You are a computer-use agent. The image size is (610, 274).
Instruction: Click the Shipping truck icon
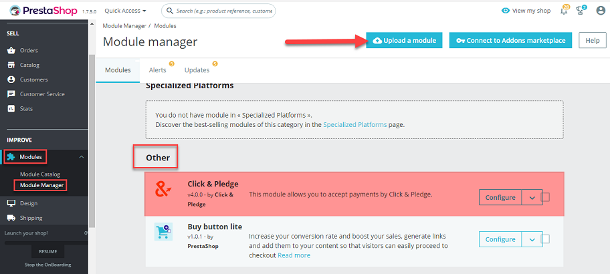coord(11,218)
